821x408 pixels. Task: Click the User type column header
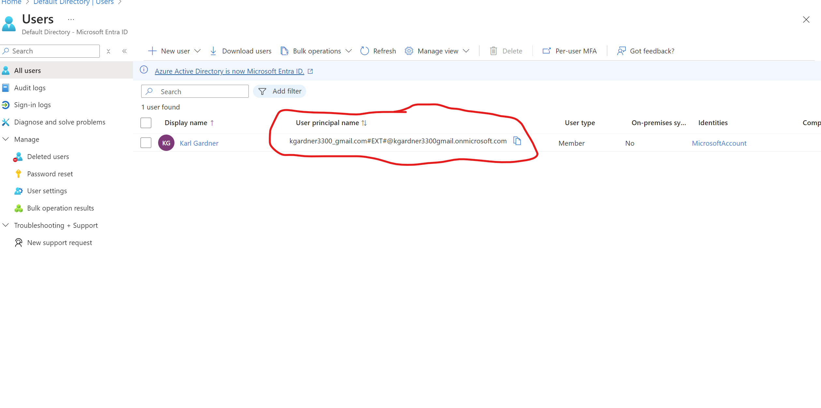pyautogui.click(x=580, y=123)
